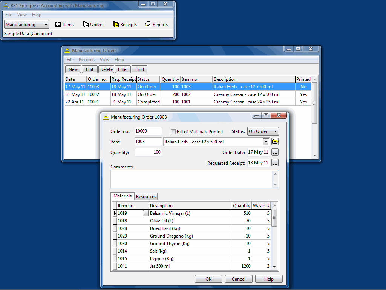The image size is (386, 290).
Task: Click the Cancel button in the order dialog
Action: tap(239, 279)
